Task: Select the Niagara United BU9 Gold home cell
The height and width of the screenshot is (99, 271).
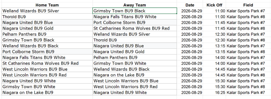Action: pos(47,28)
